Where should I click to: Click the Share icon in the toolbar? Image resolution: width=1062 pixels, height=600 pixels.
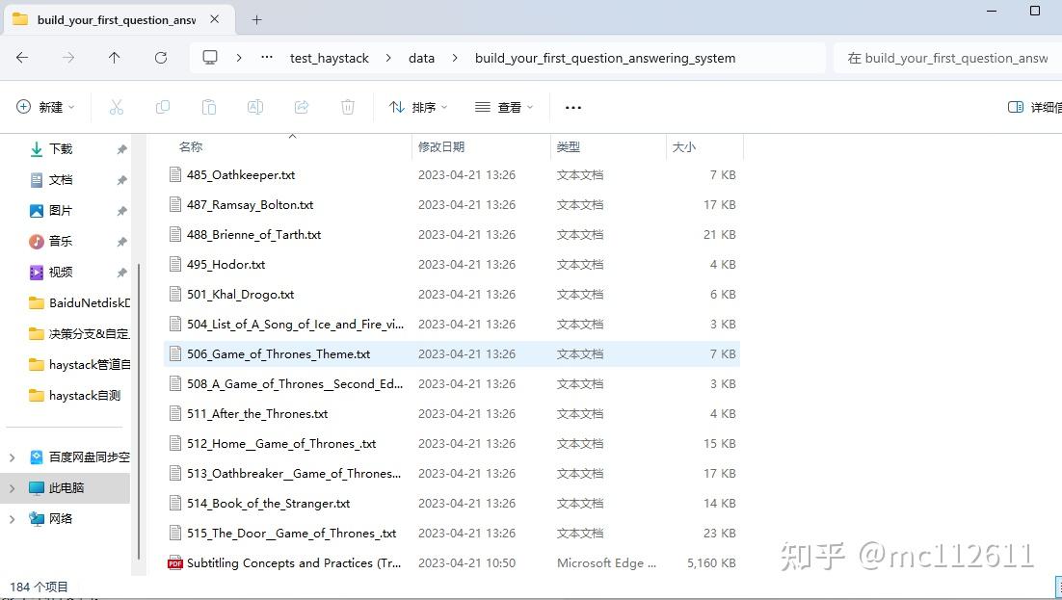coord(302,107)
